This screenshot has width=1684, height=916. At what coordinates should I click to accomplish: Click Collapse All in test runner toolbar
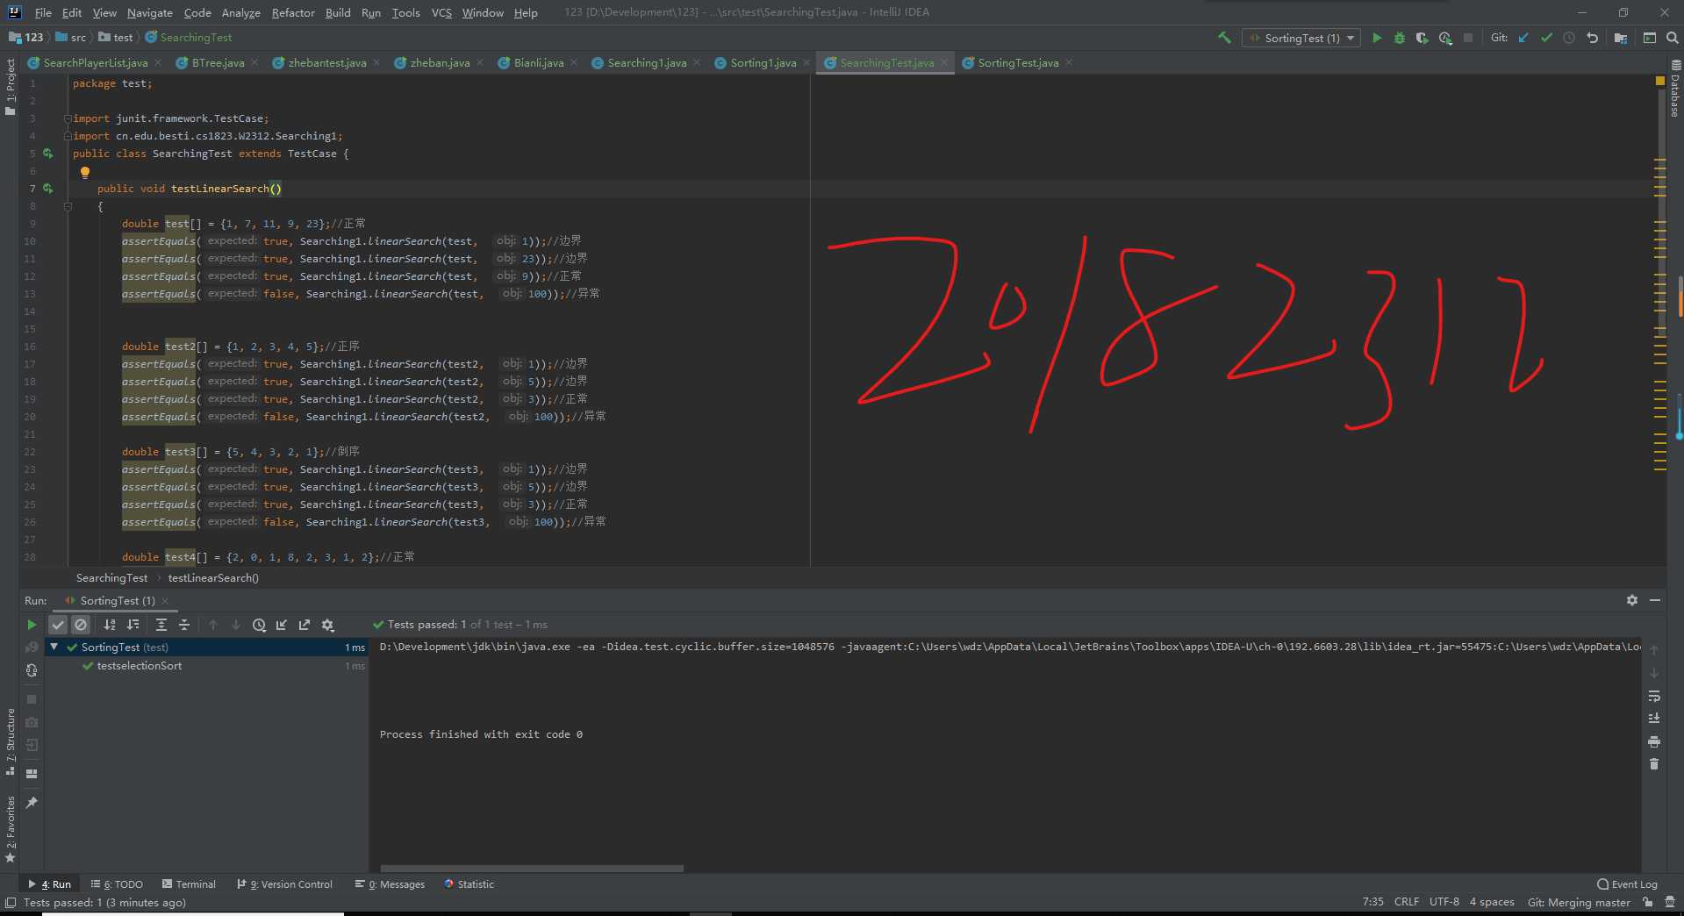pyautogui.click(x=184, y=625)
